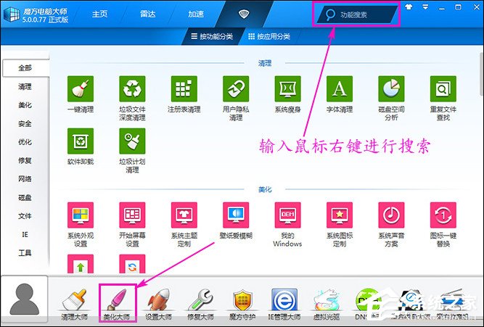
Task: Open the 系统瘦身 tool
Action: (x=287, y=89)
